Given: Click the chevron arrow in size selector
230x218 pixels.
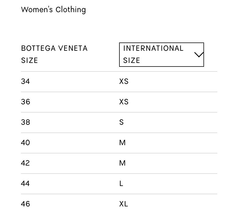Looking at the screenshot, I should [x=199, y=55].
